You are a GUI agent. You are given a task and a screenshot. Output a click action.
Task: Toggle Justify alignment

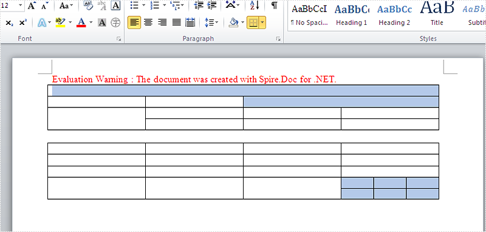point(176,22)
